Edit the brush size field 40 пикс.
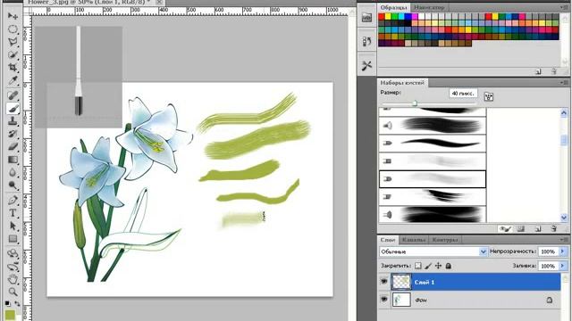The image size is (572, 321). [x=463, y=94]
